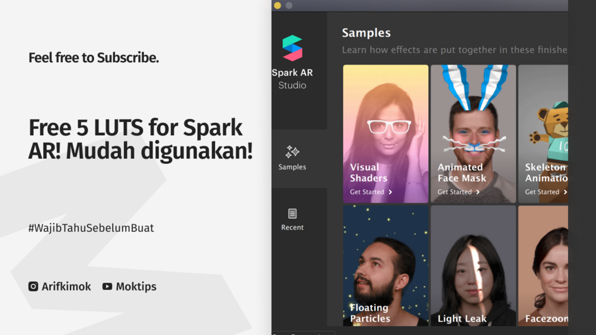Click the gray window button beside yellow one

click(x=289, y=5)
